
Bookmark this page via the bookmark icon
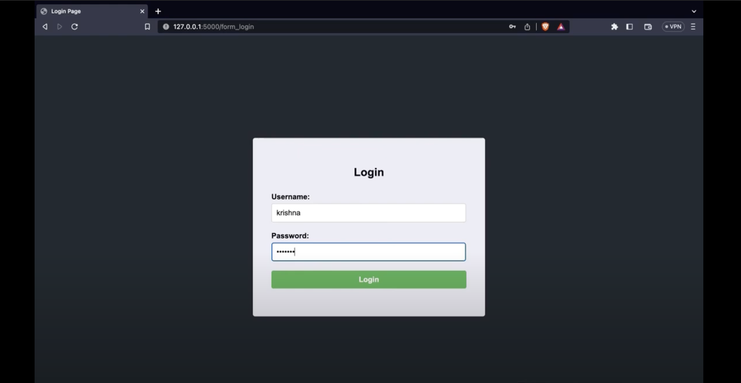[x=147, y=27]
